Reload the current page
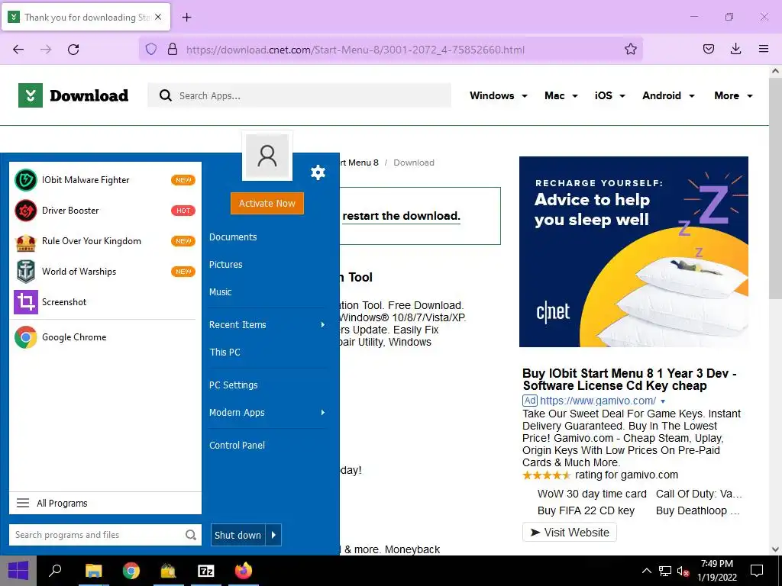Screen dimensions: 782x586 coord(73,50)
